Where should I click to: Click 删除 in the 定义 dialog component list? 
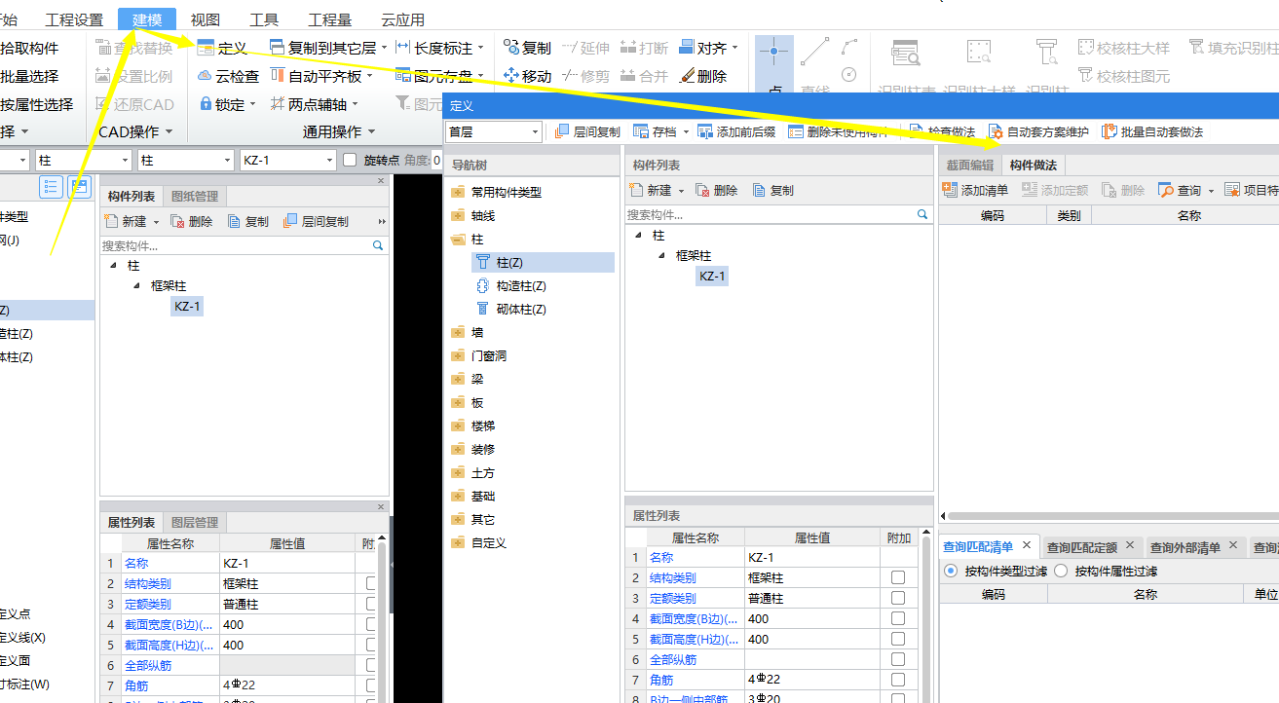(x=716, y=190)
